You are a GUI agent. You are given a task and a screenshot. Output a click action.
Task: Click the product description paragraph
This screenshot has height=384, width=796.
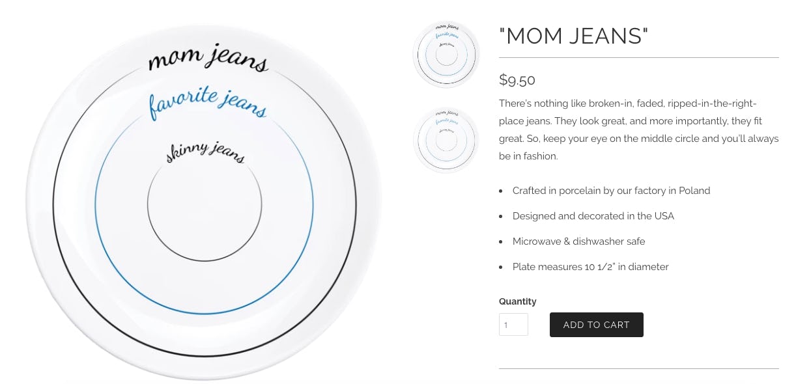tap(638, 130)
